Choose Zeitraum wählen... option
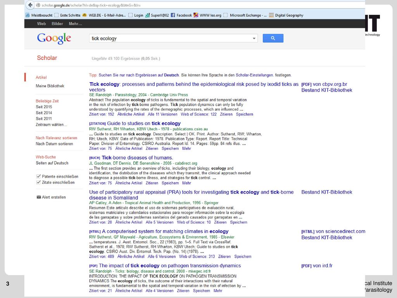The image size is (397, 298). [x=52, y=125]
